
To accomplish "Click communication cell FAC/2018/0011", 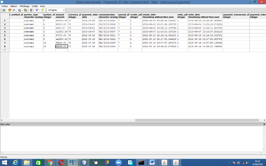I will tap(108, 36).
